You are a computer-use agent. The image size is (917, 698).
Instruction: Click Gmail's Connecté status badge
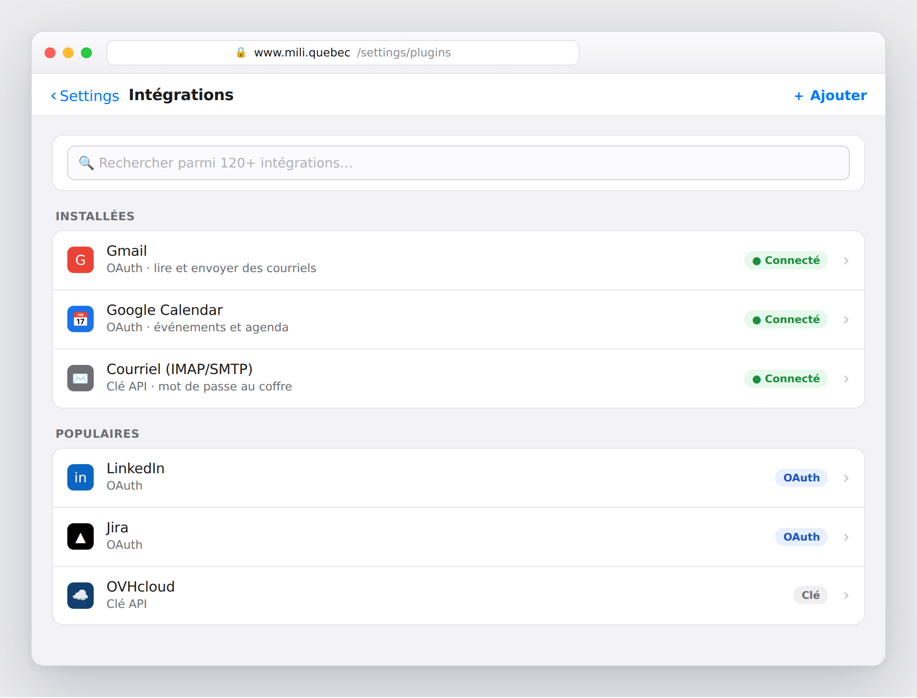tap(786, 260)
